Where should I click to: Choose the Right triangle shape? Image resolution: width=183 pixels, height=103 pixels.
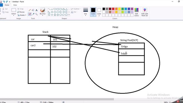pos(49,12)
